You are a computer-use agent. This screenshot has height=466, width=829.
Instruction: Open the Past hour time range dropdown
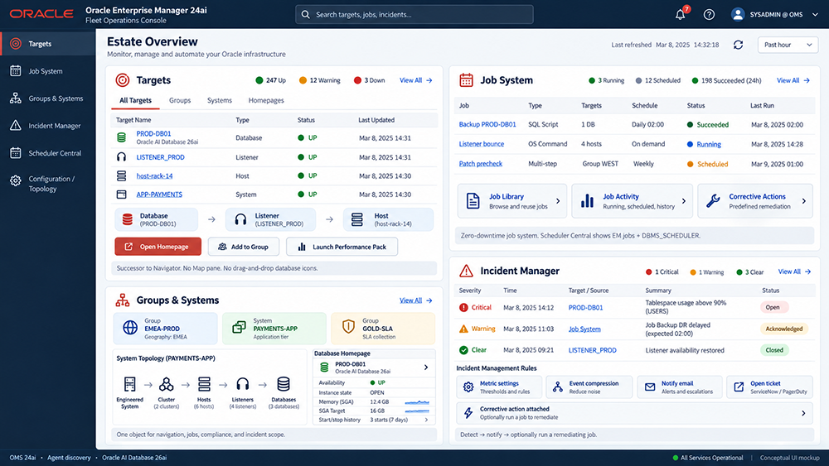788,45
